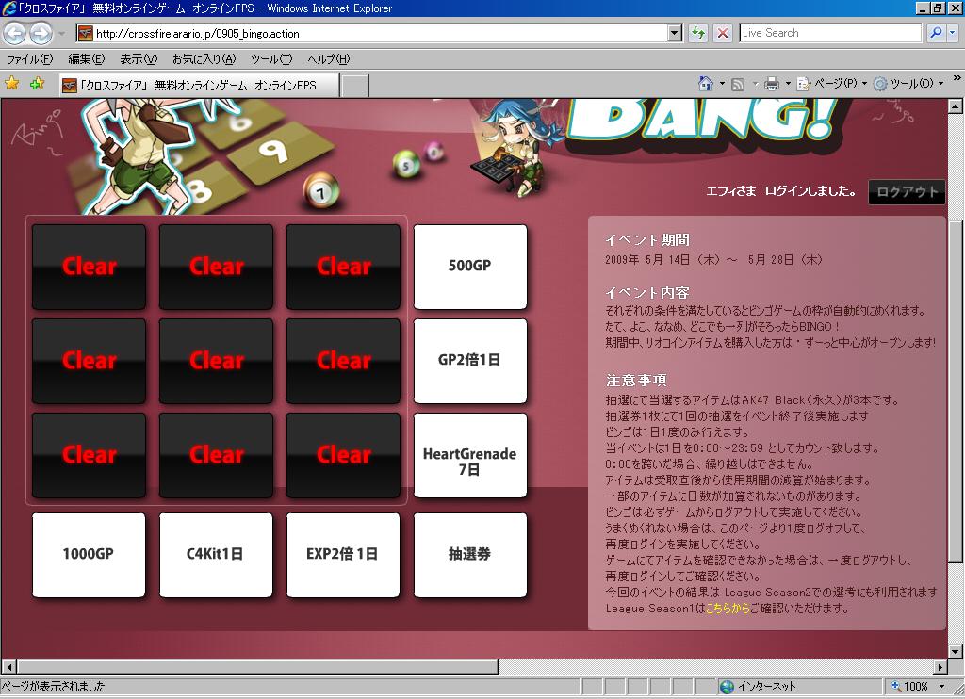Open the ページ(P) command bar menu
This screenshot has width=965, height=699.
point(831,84)
